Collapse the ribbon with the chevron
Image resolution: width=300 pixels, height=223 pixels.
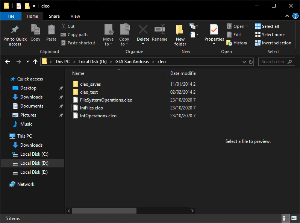point(287,16)
